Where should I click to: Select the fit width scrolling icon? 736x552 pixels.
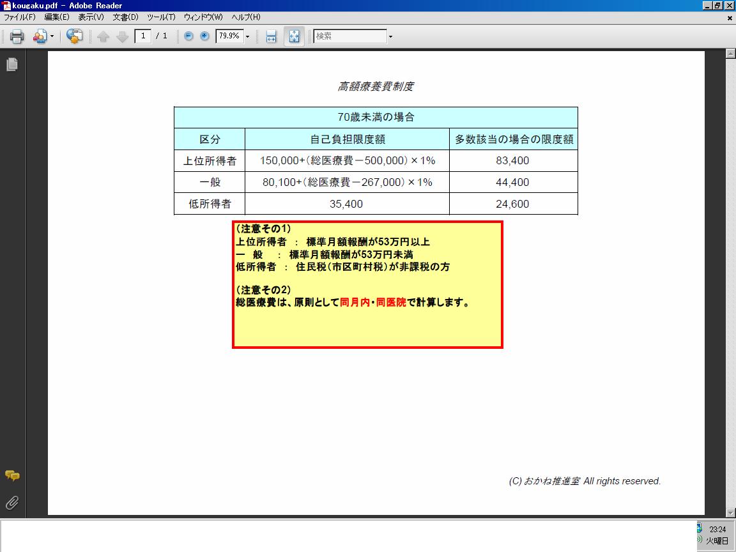click(272, 36)
